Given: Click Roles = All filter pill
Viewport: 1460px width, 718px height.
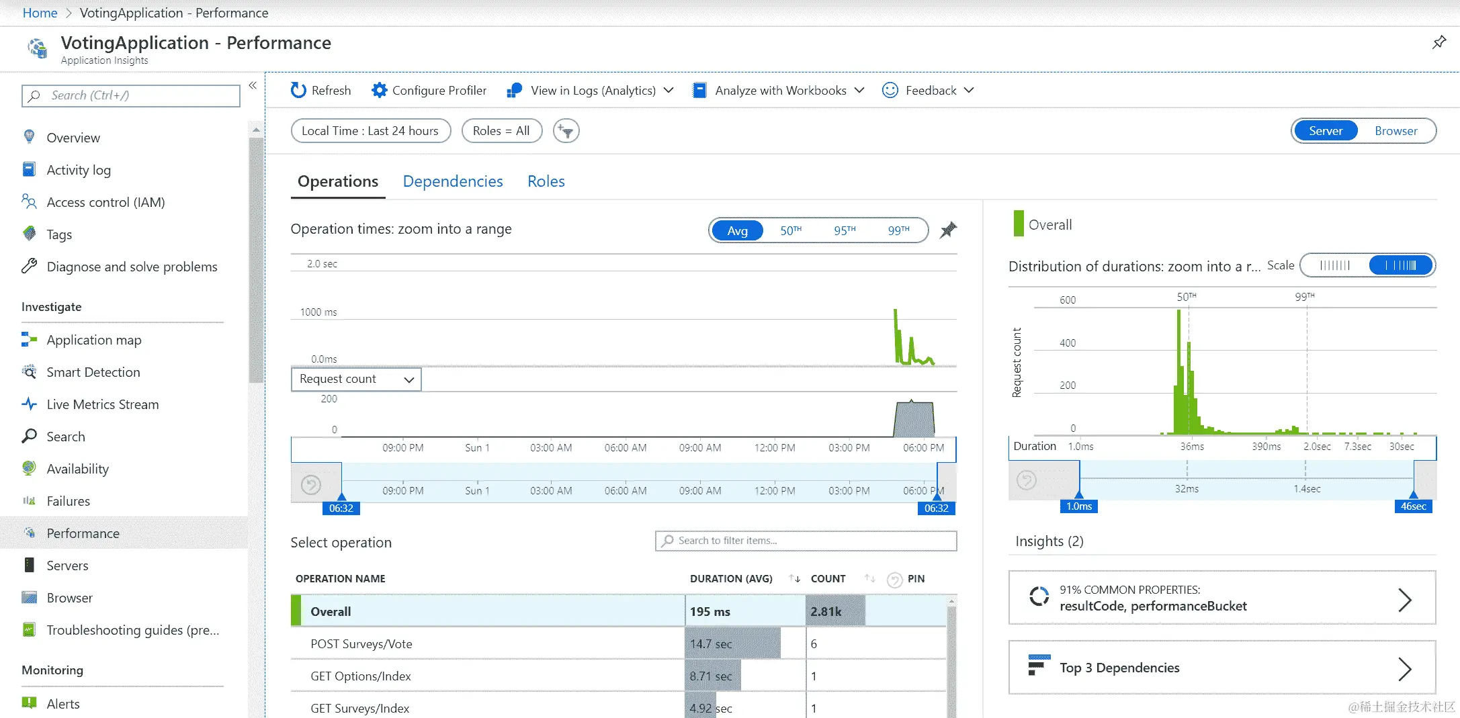Looking at the screenshot, I should pos(501,131).
